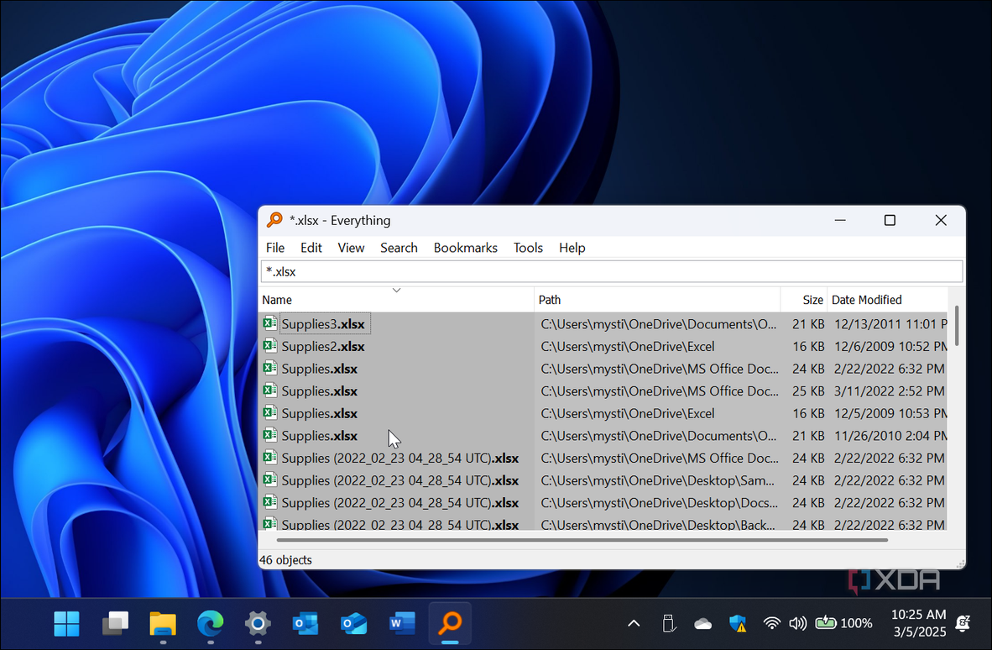The height and width of the screenshot is (650, 992).
Task: Open Microsoft Word from the taskbar
Action: (x=402, y=624)
